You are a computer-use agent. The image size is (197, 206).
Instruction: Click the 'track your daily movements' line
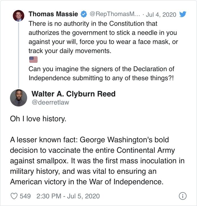click(x=70, y=51)
